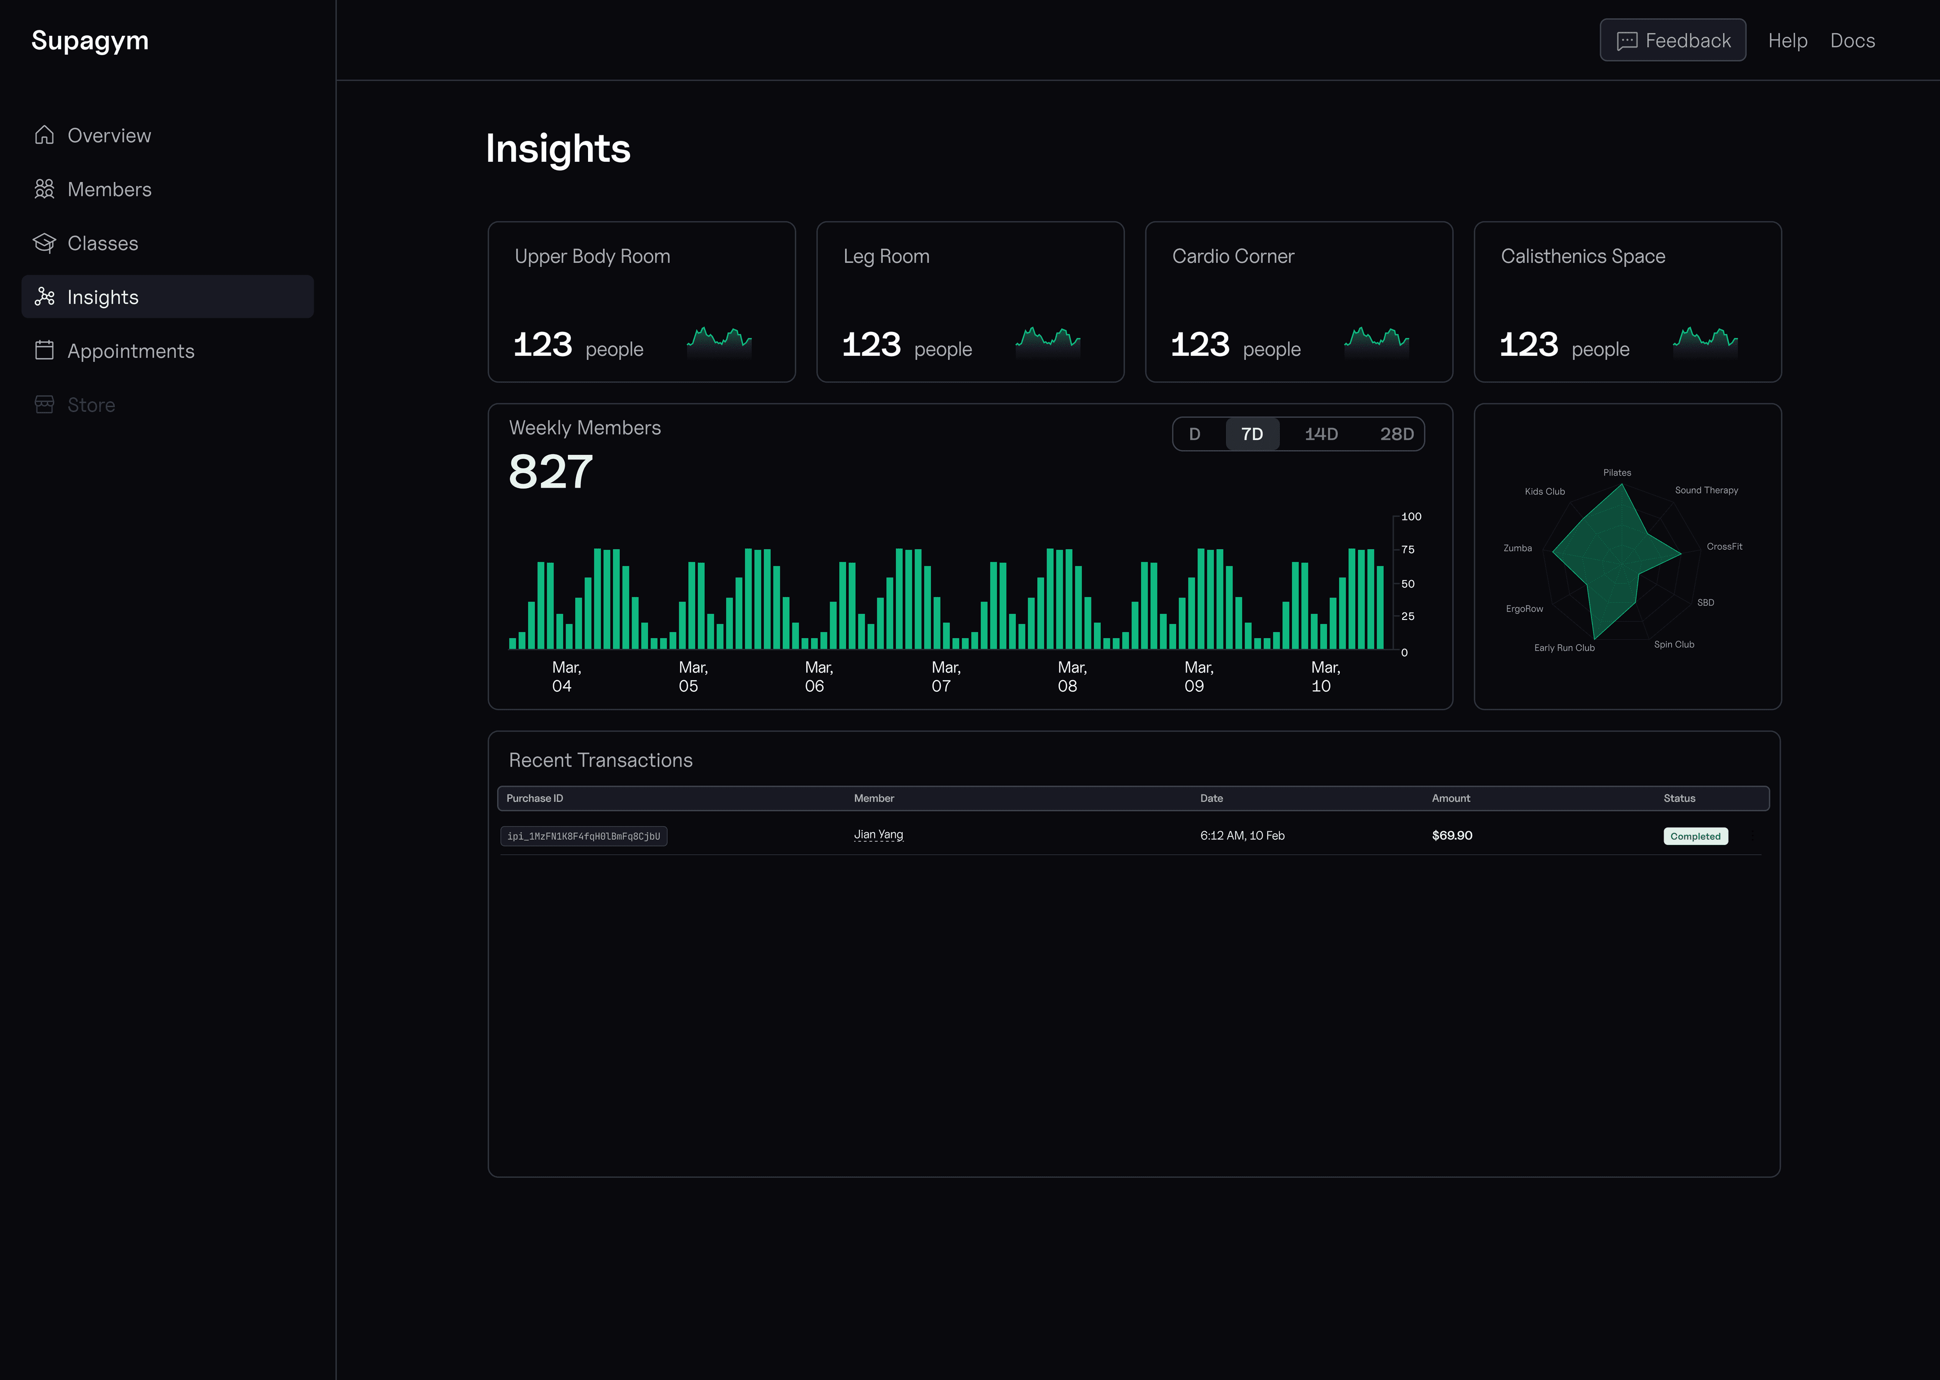Click the Feedback button
The width and height of the screenshot is (1940, 1380).
1672,40
